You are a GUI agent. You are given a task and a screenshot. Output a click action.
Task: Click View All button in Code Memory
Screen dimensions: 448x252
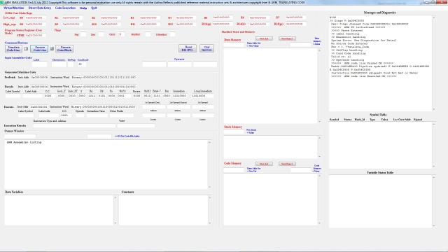264,164
